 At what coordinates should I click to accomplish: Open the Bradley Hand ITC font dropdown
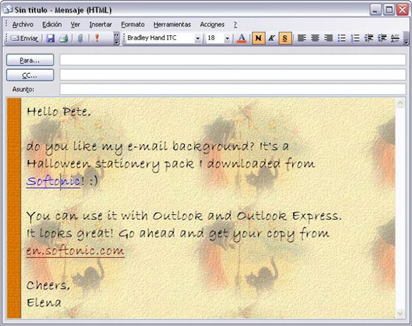(x=198, y=39)
